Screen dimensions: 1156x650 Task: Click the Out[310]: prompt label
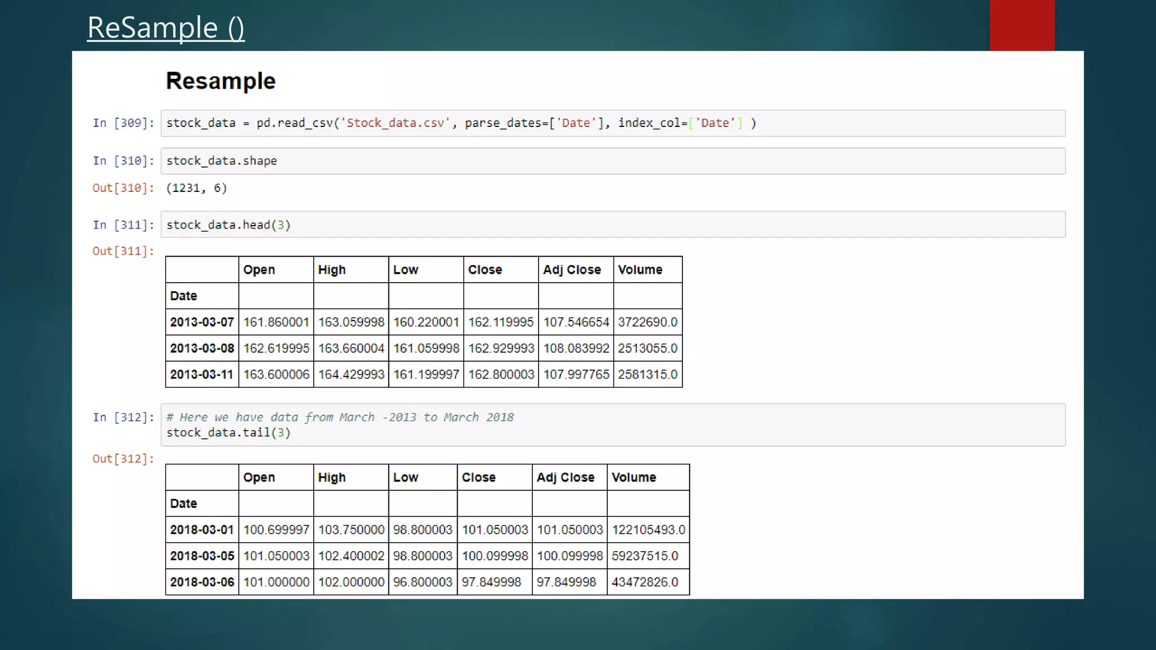click(124, 188)
